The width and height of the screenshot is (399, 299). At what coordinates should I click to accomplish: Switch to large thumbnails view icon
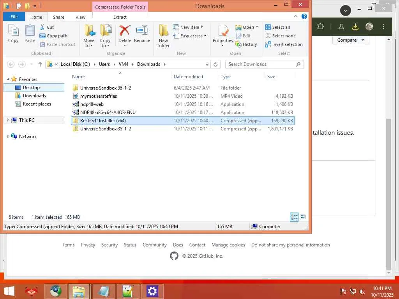point(302,217)
